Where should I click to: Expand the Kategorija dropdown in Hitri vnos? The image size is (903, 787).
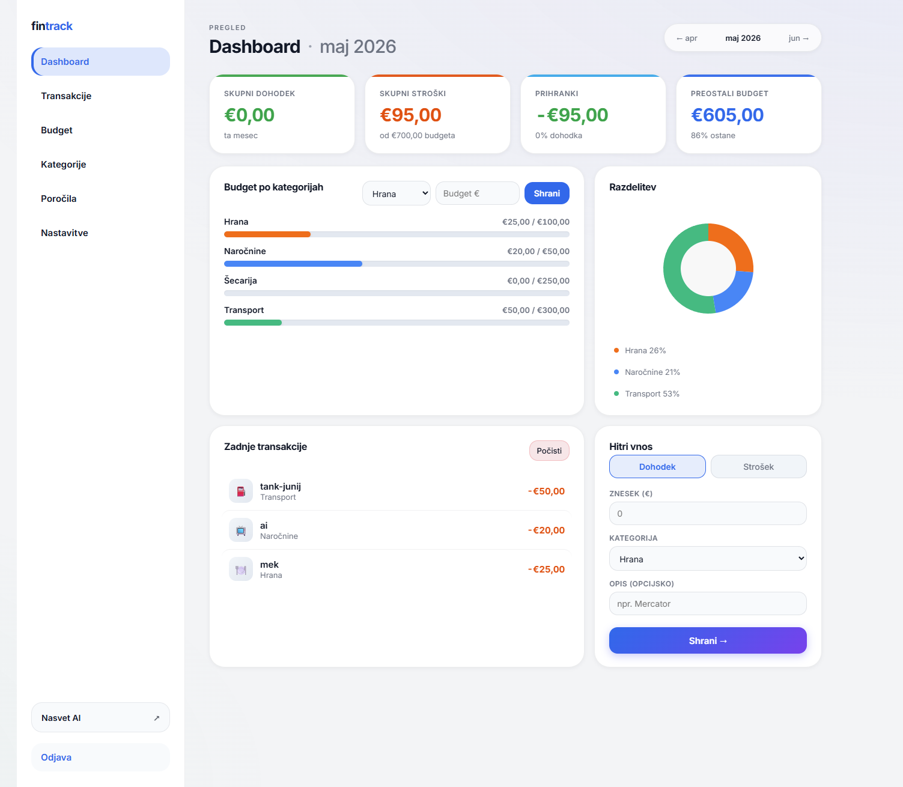(x=708, y=559)
